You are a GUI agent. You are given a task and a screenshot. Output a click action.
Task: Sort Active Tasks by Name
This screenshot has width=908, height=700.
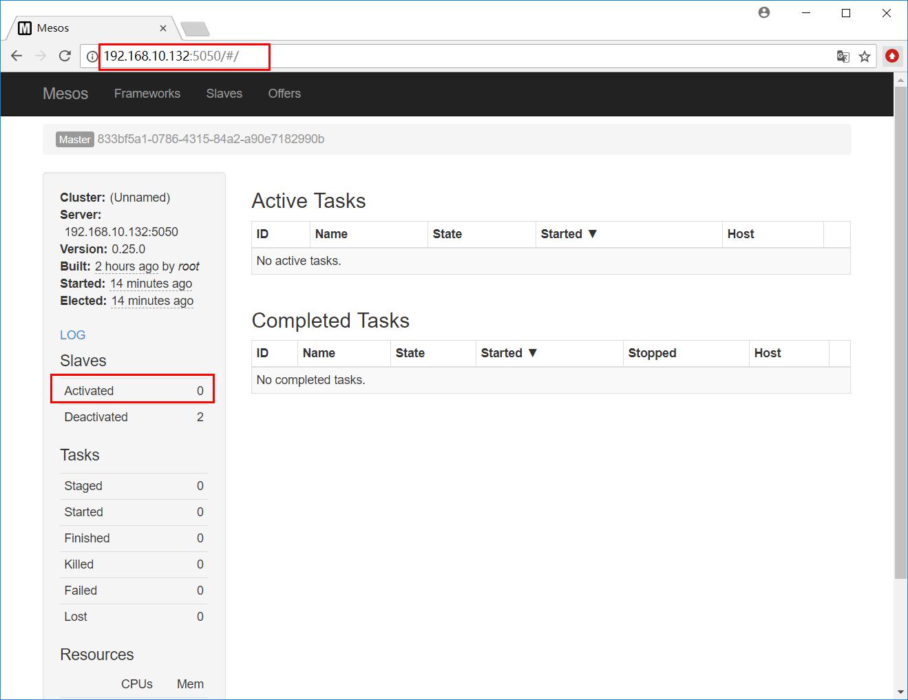point(331,234)
